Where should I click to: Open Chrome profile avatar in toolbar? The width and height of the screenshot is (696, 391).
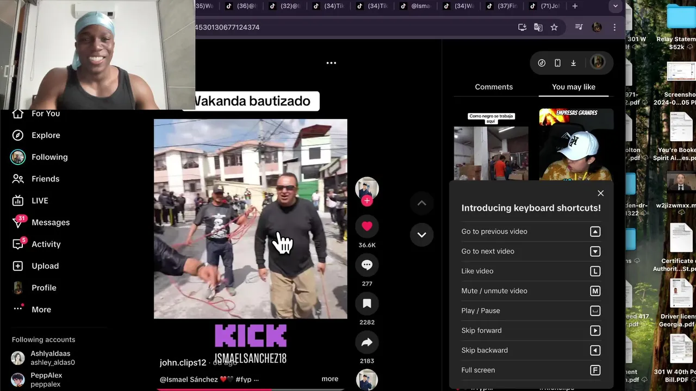click(596, 27)
